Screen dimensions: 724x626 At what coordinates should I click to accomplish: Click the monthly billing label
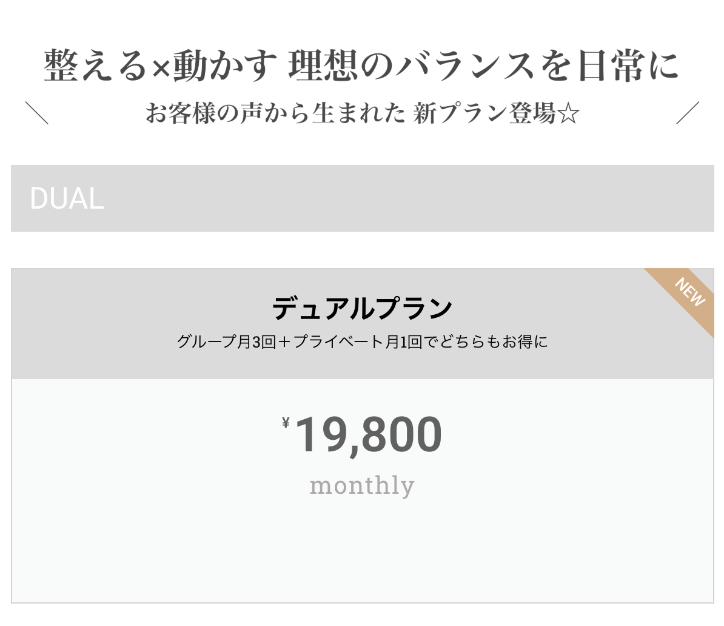tap(362, 485)
